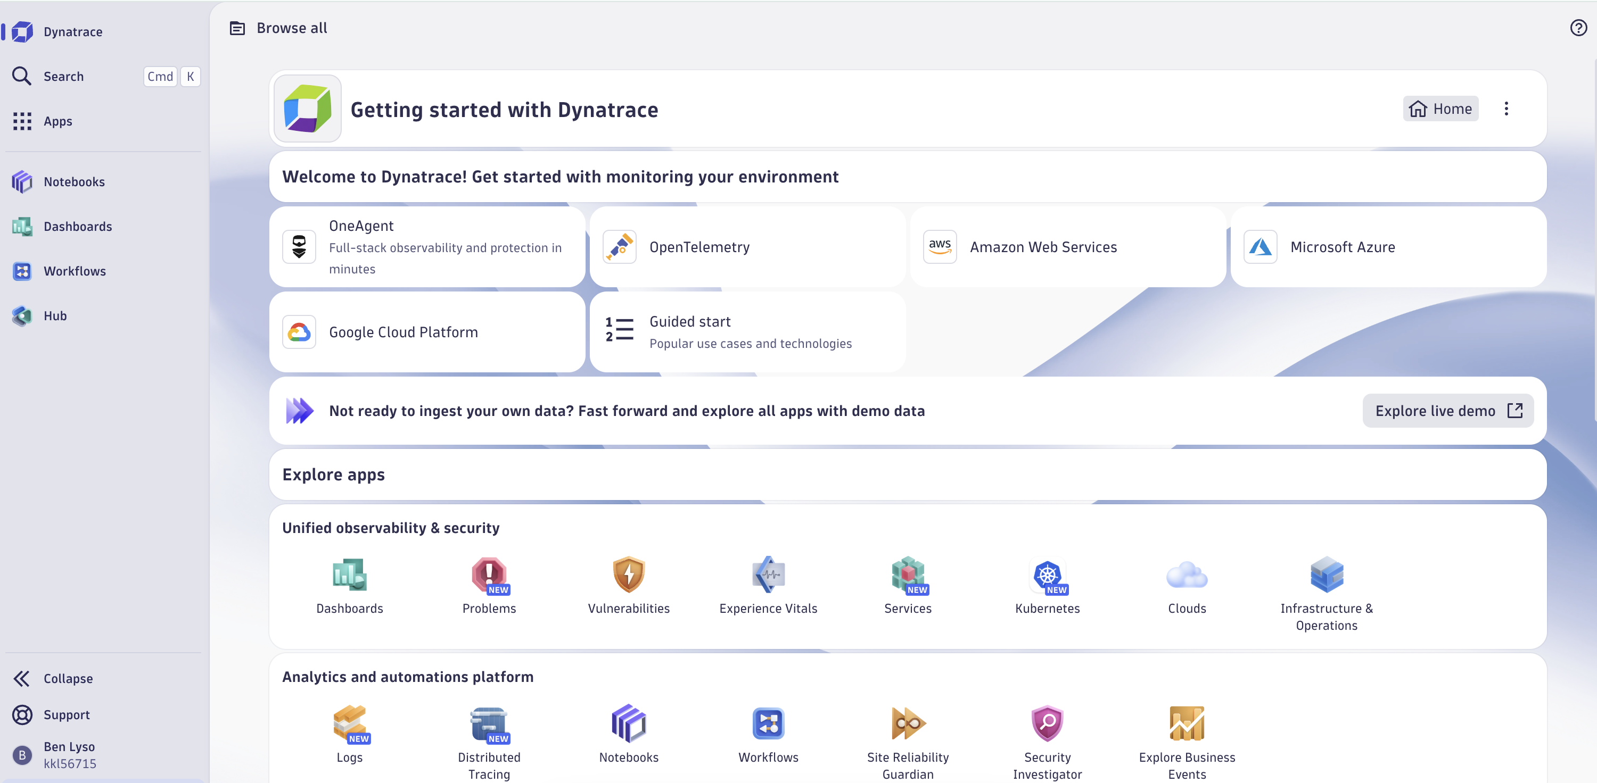Click the Explore live demo button
The width and height of the screenshot is (1597, 783).
1447,411
